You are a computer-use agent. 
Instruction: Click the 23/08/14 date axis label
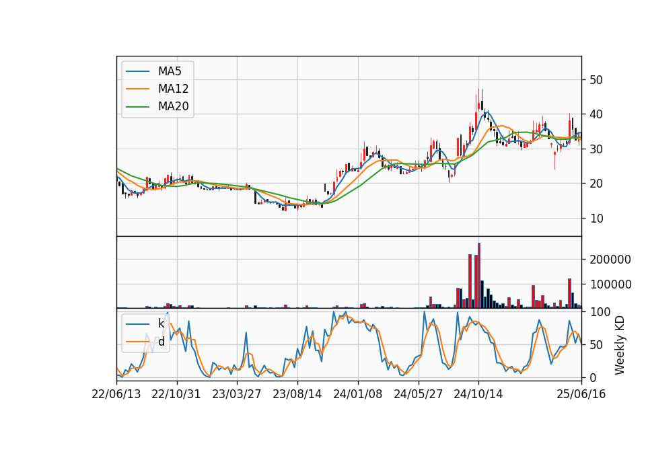click(x=297, y=394)
